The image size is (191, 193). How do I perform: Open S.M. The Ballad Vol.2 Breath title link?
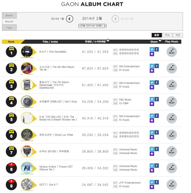(58, 118)
